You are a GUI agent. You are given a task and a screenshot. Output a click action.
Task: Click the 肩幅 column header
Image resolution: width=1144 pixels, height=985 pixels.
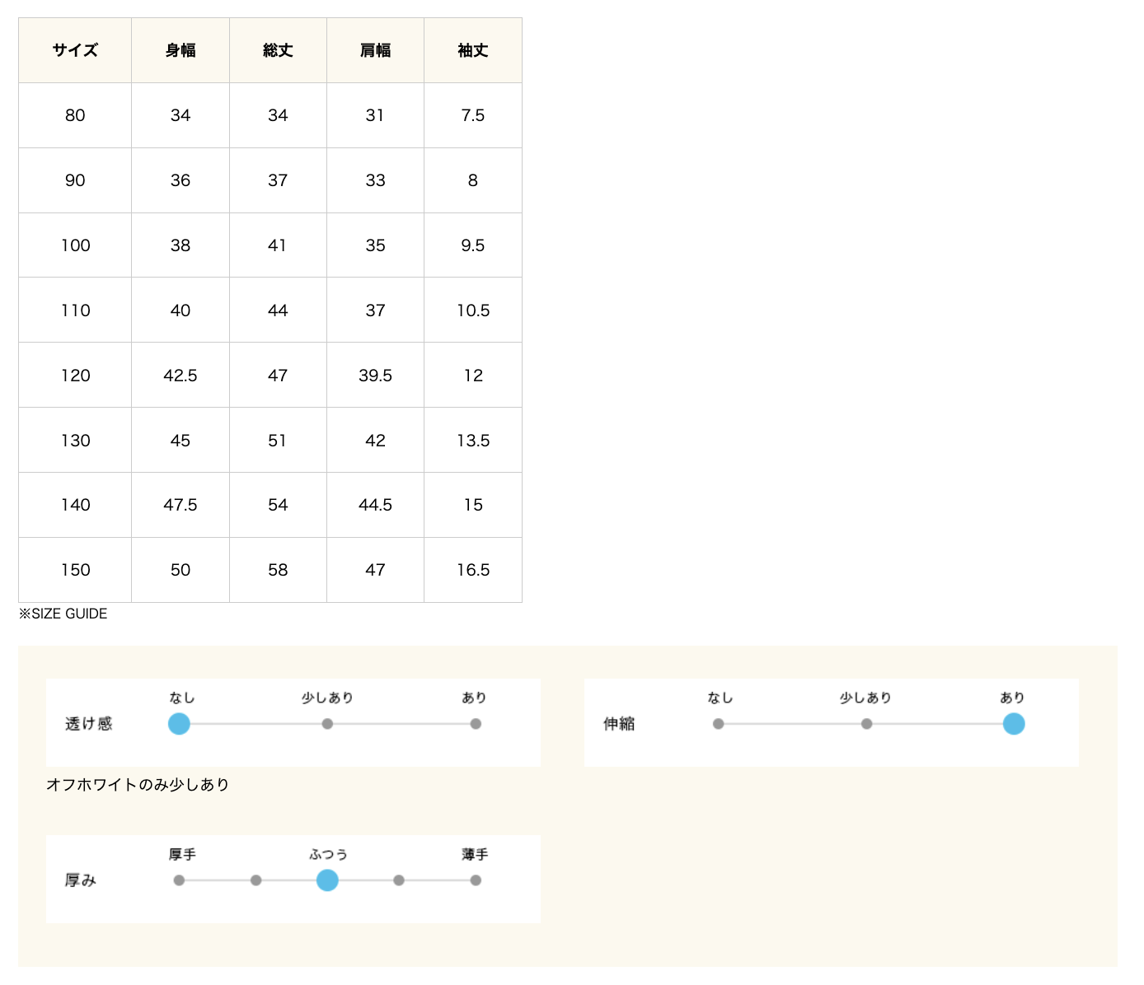tap(375, 50)
